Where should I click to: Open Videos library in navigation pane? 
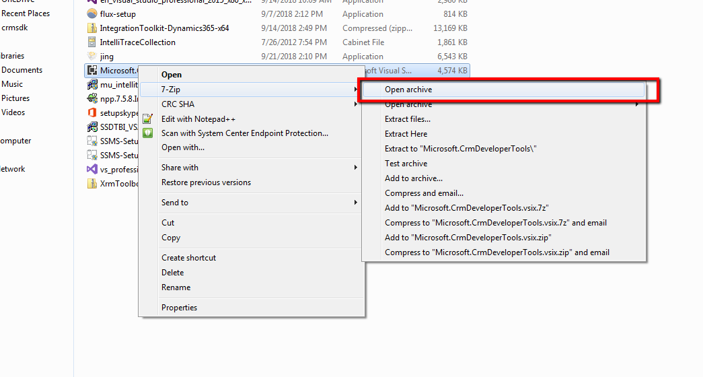13,112
